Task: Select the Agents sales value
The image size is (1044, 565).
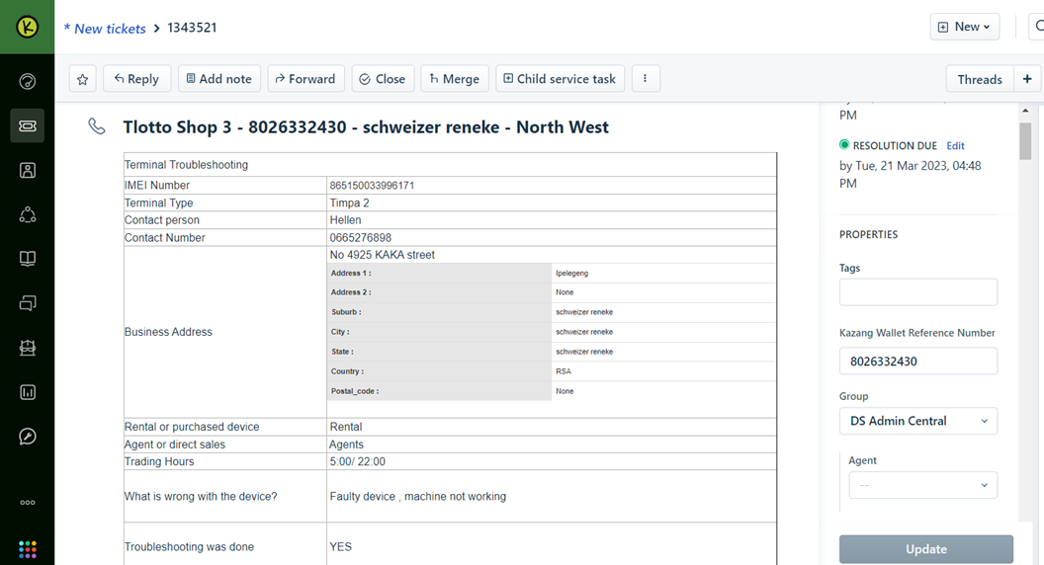Action: point(346,444)
